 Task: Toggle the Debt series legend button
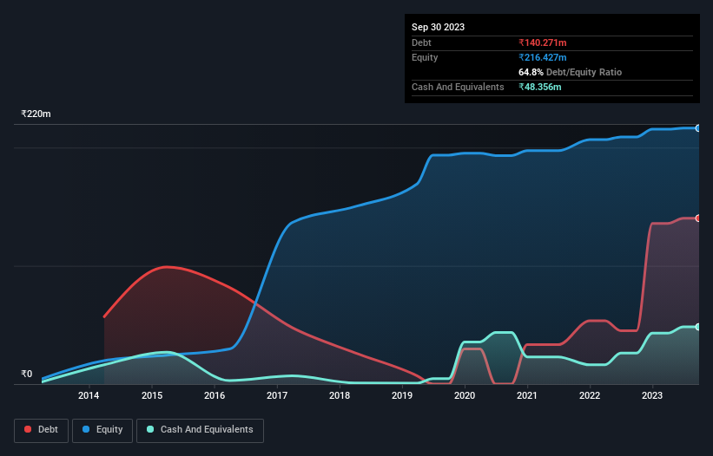pyautogui.click(x=41, y=430)
